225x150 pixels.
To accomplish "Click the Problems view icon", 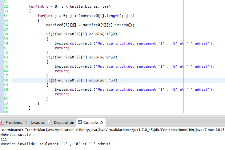I will (x=2, y=122).
